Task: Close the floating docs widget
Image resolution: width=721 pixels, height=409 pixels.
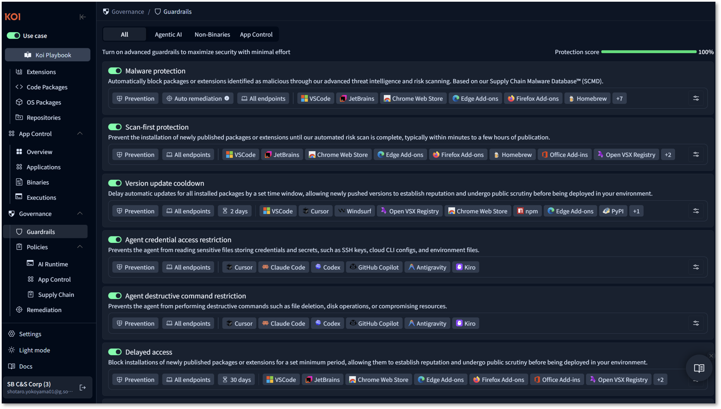Action: click(711, 356)
